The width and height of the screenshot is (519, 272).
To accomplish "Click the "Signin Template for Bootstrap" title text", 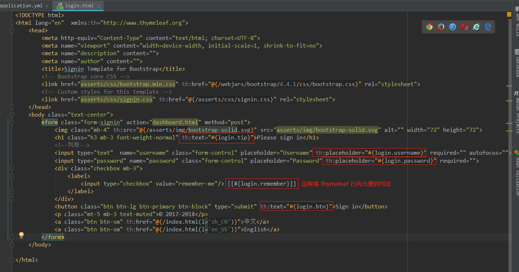I will click(111, 69).
